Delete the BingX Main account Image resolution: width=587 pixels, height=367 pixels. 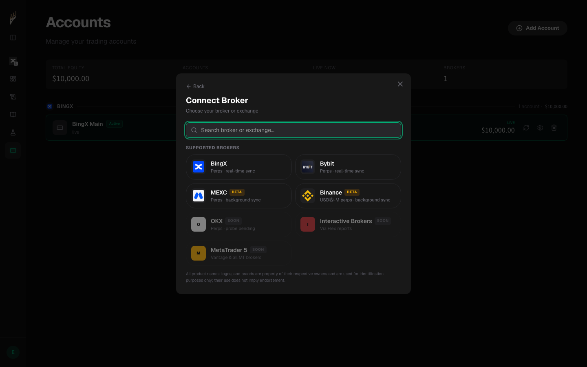pos(554,128)
